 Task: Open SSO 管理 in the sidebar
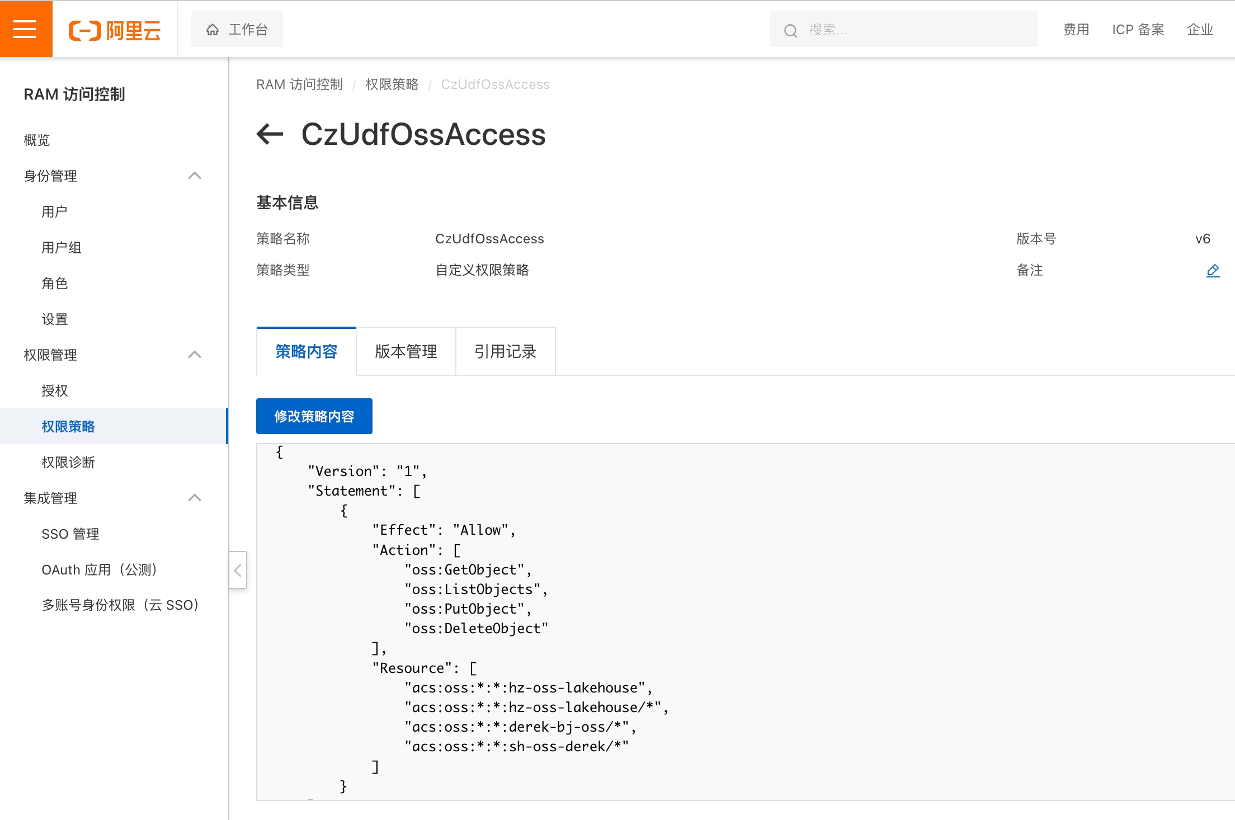click(70, 534)
